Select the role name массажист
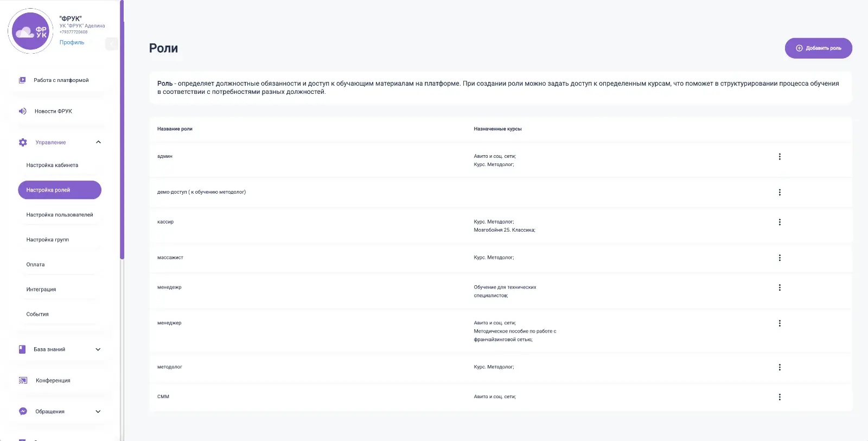 (x=170, y=258)
